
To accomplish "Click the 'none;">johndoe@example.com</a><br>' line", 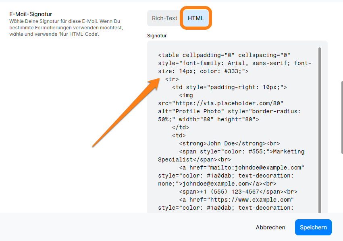I will pos(217,184).
